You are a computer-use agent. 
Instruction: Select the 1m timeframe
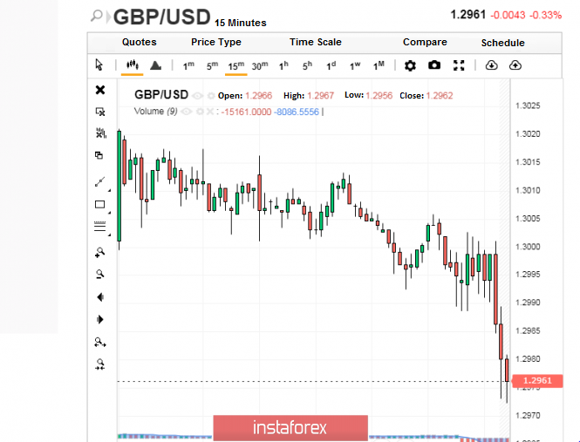[188, 66]
